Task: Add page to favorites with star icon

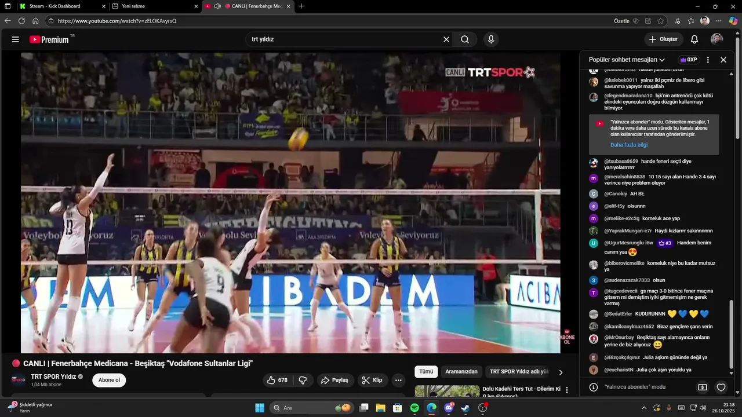Action: (x=660, y=21)
